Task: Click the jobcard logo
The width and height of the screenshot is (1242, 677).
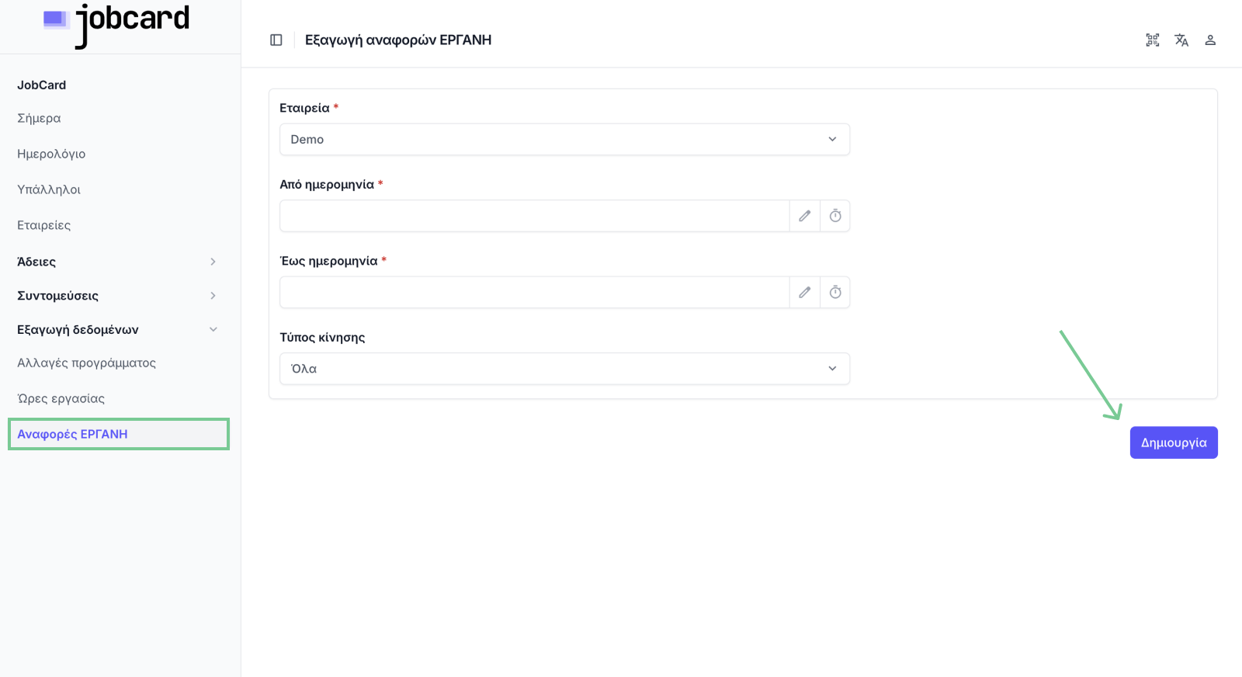Action: pyautogui.click(x=116, y=23)
